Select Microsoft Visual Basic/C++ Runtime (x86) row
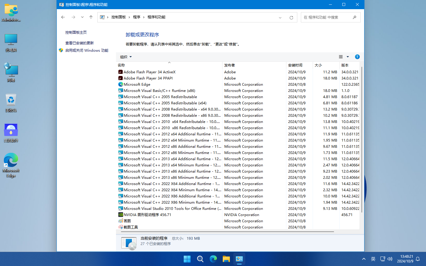This screenshot has width=426, height=266. point(238,90)
